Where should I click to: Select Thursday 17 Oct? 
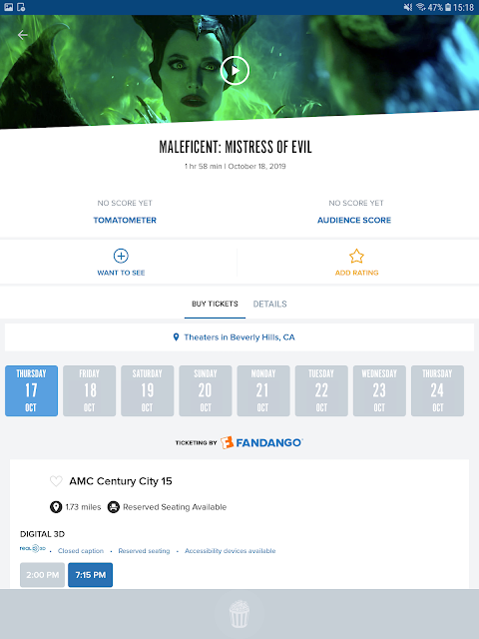31,390
